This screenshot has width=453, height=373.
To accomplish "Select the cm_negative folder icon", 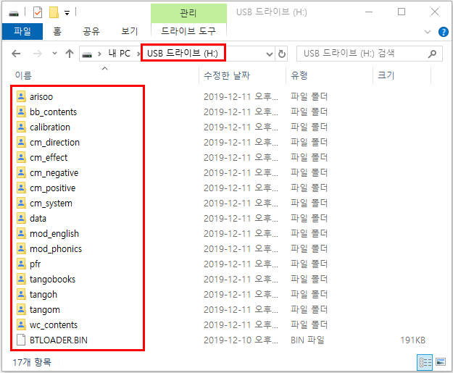I will pyautogui.click(x=21, y=172).
